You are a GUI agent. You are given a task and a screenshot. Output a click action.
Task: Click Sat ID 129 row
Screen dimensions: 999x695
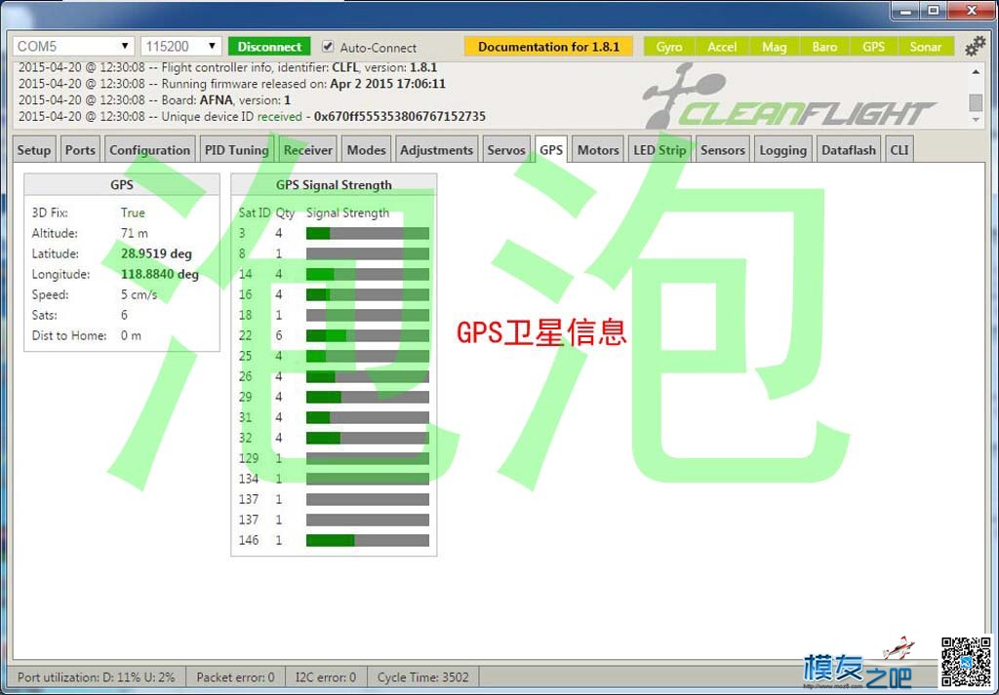pos(334,458)
